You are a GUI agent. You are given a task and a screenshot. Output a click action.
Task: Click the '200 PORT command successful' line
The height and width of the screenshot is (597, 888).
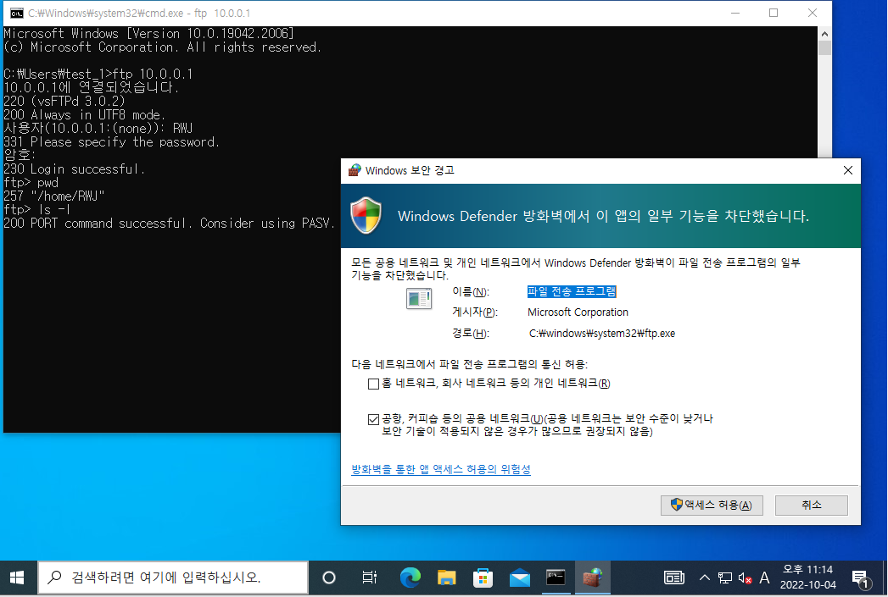tap(169, 224)
